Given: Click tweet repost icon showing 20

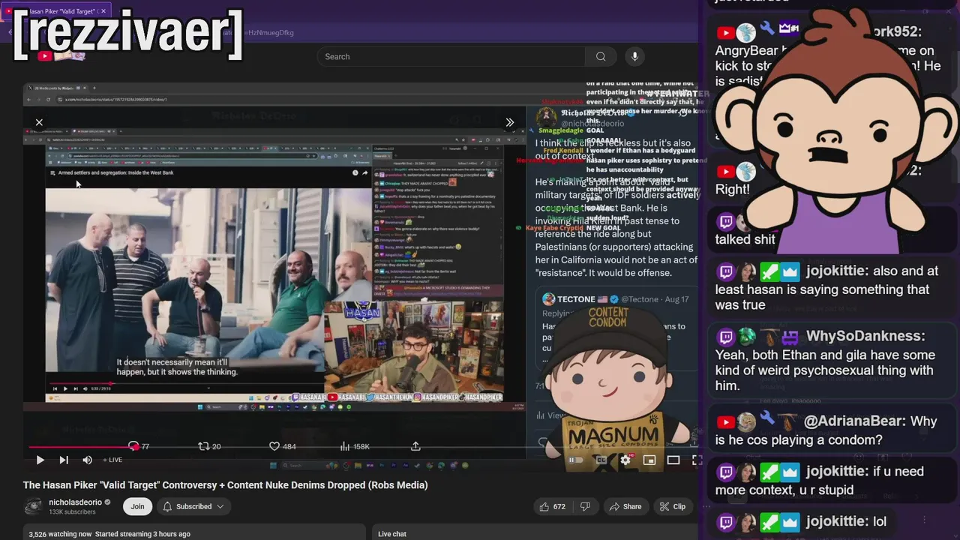Looking at the screenshot, I should [209, 446].
